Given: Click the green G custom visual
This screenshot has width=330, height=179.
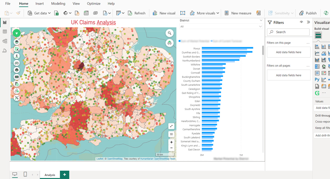Looking at the screenshot, I should click(x=317, y=93).
